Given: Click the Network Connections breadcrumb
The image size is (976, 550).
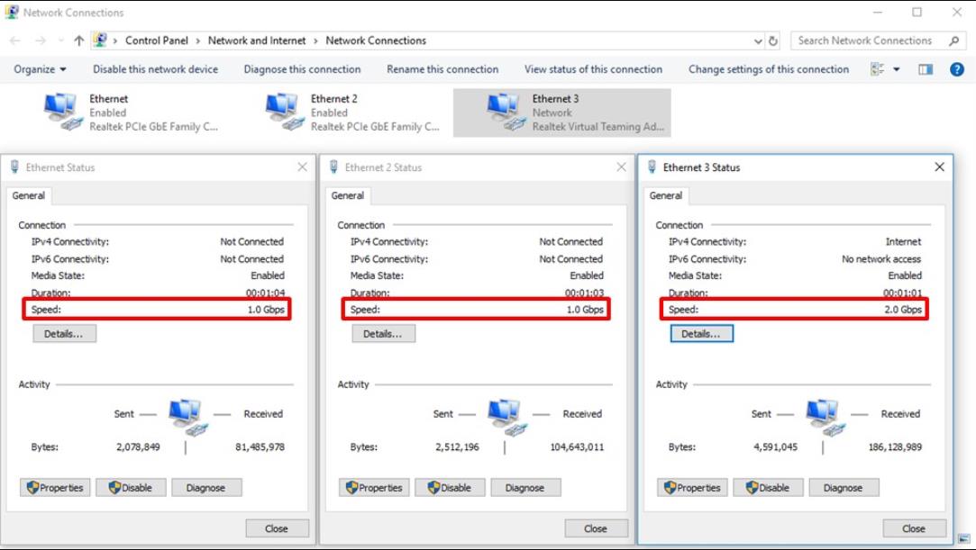Looking at the screenshot, I should pos(376,41).
